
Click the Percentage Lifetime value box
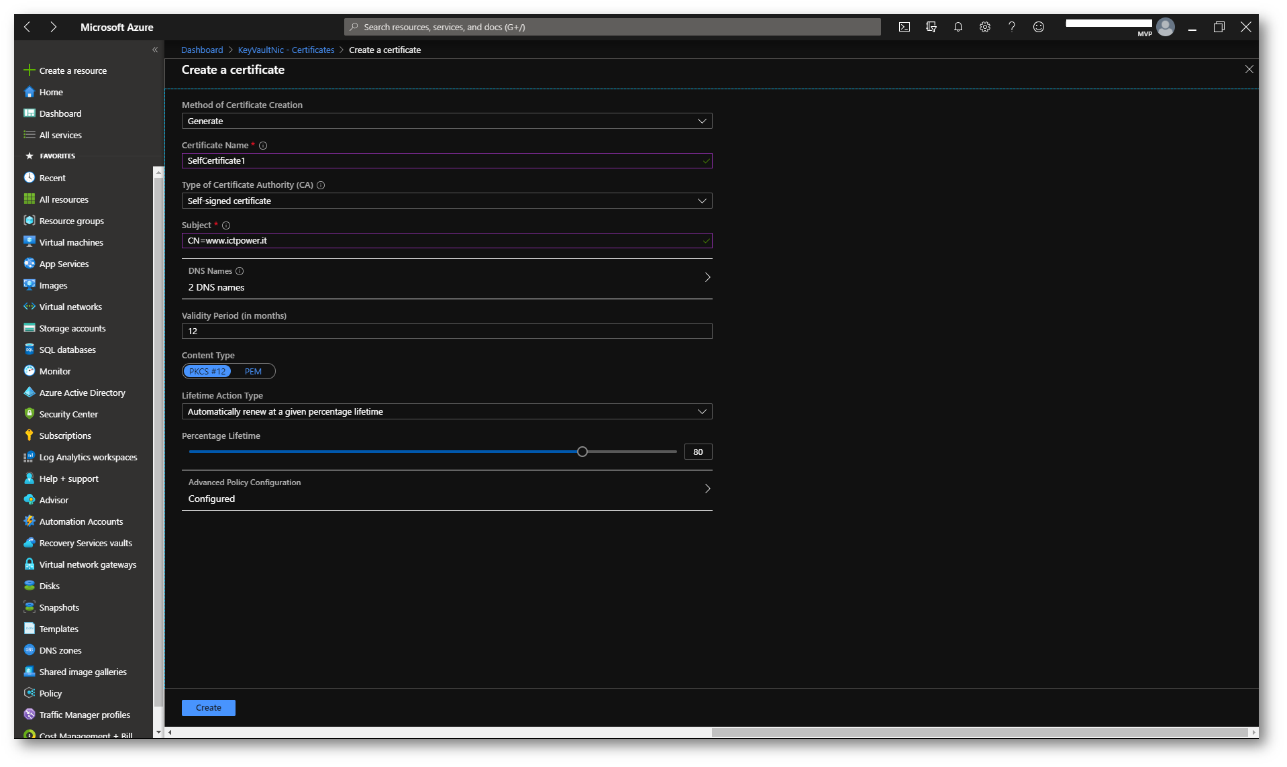click(698, 452)
